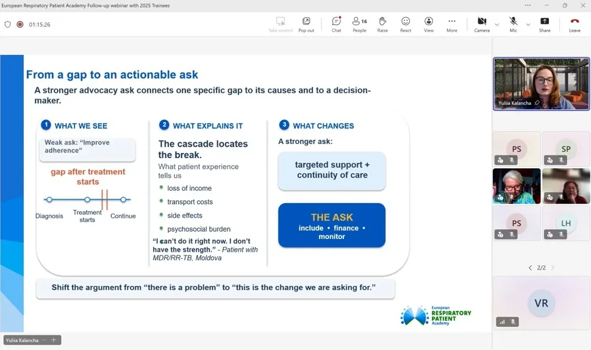This screenshot has width=591, height=350.
Task: Open the More actions menu
Action: pos(452,24)
